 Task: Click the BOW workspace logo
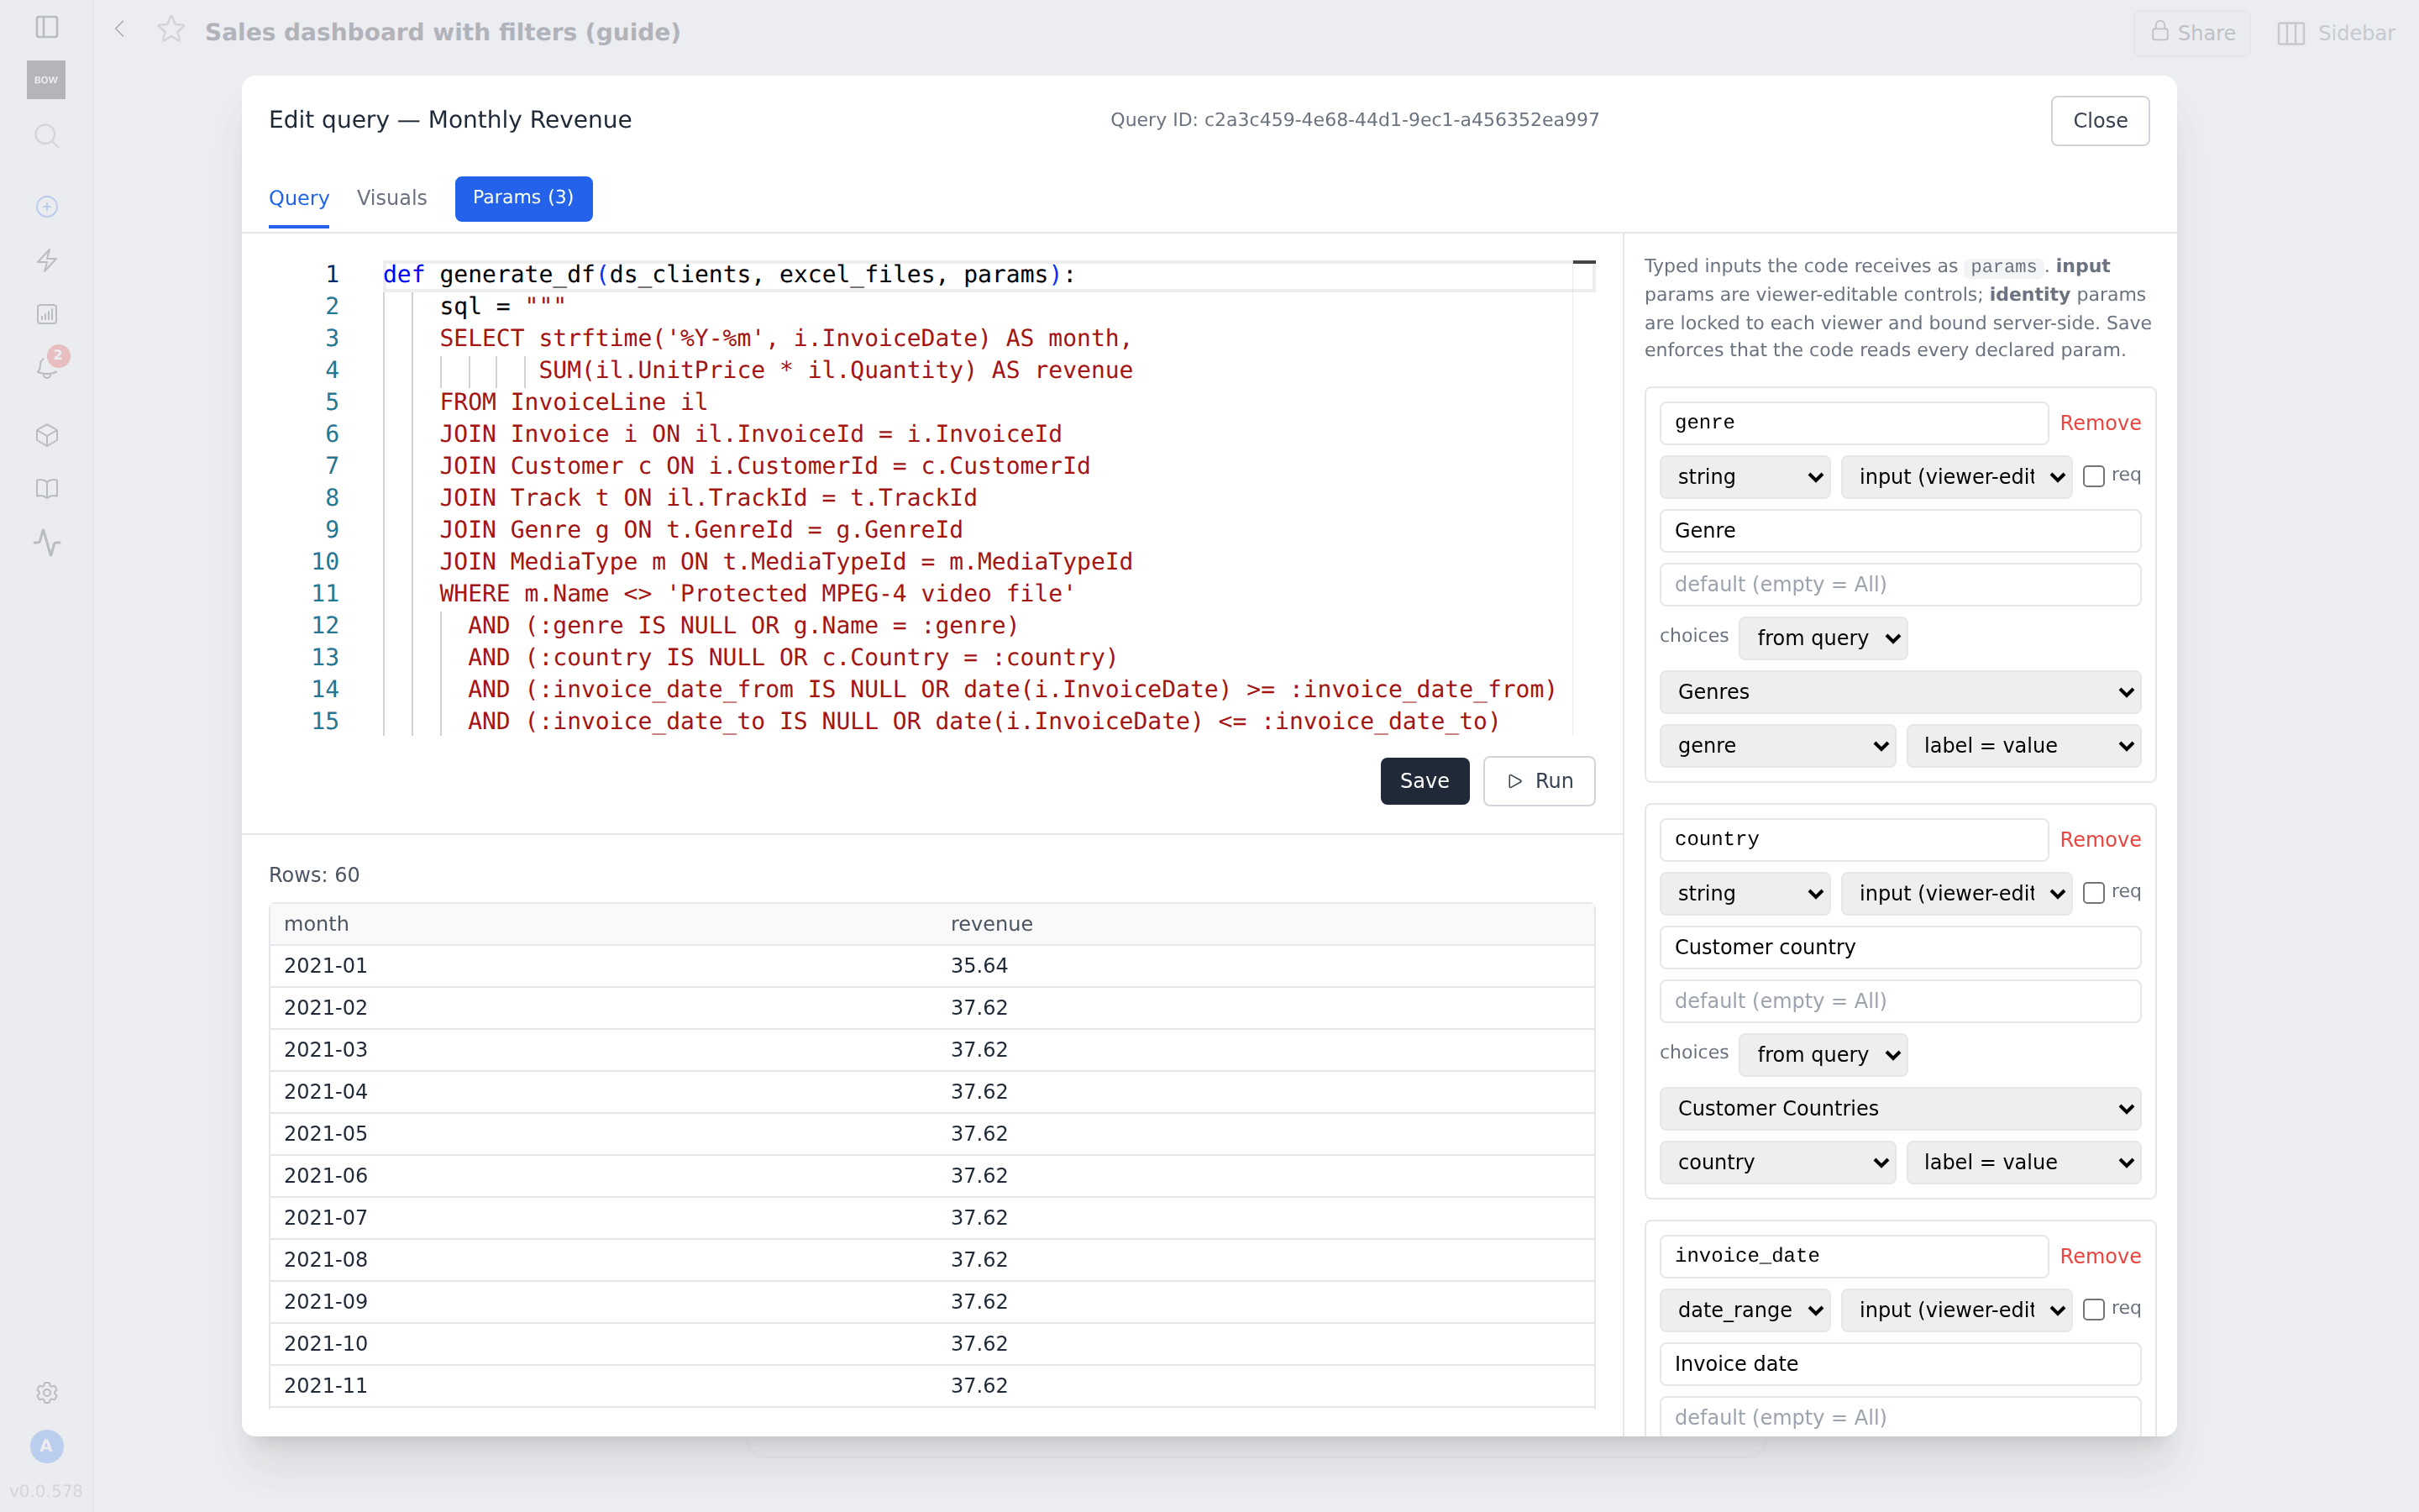click(x=46, y=80)
